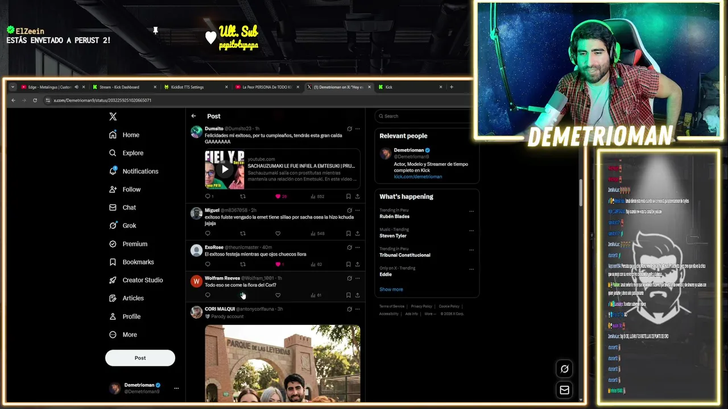728x409 pixels.
Task: Share Wolfram Reeves' reply
Action: 357,295
